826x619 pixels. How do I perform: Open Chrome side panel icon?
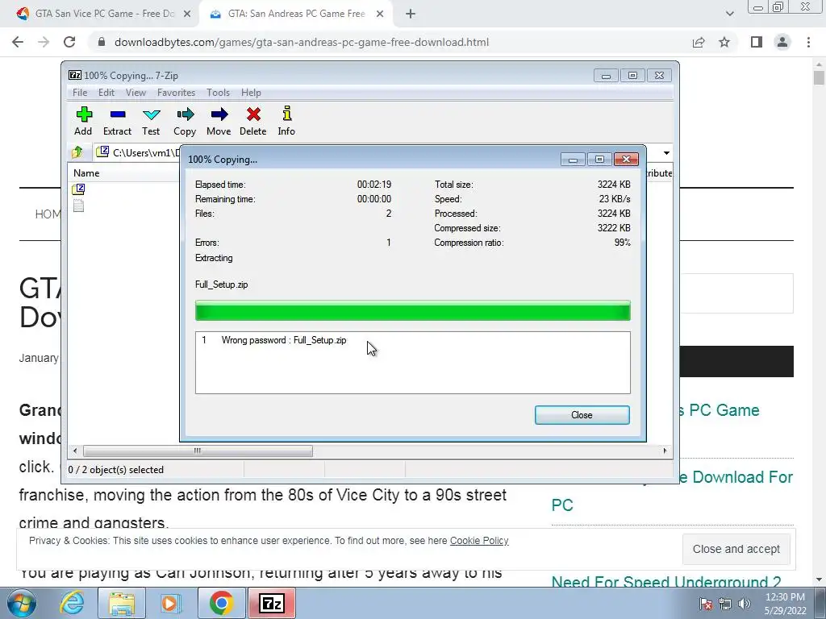pyautogui.click(x=757, y=42)
